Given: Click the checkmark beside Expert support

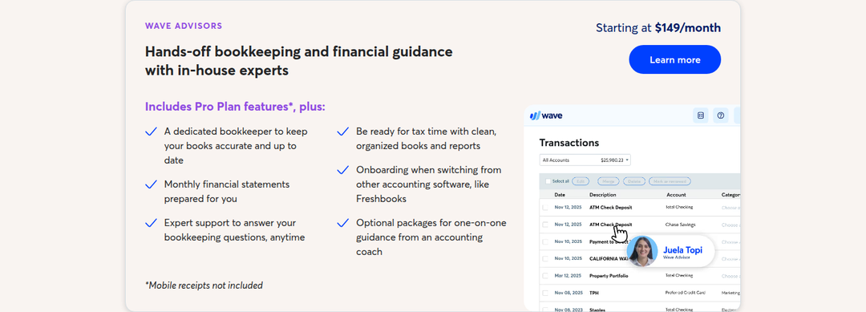Looking at the screenshot, I should [x=151, y=223].
